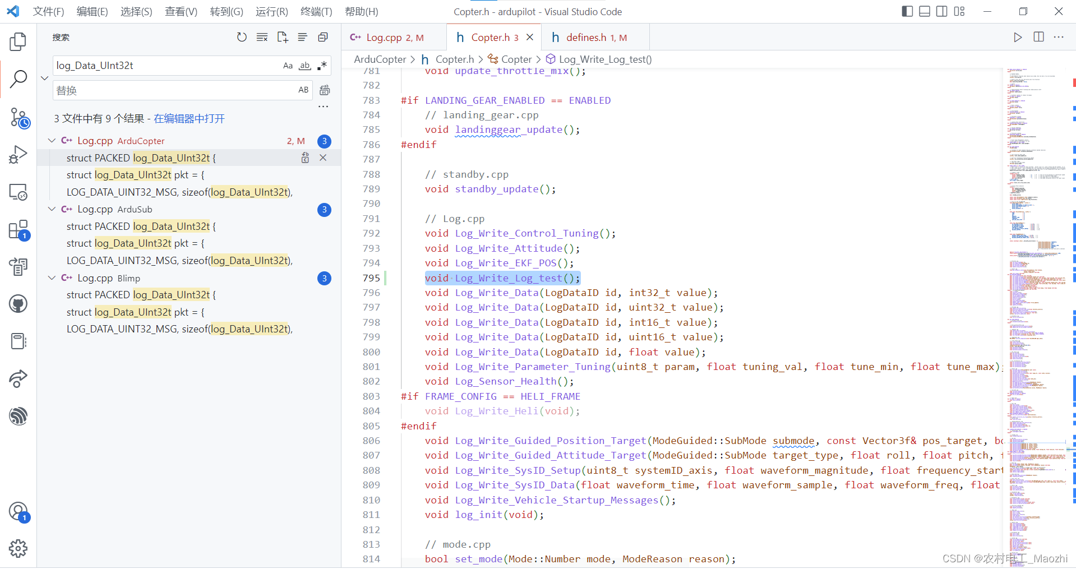Open Extensions view
1076x569 pixels.
click(x=18, y=230)
